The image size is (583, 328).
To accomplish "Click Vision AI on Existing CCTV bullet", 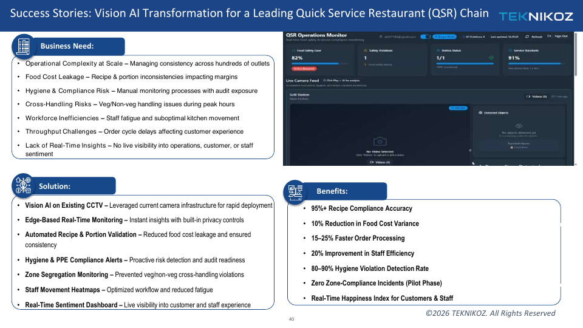I will click(x=148, y=205).
